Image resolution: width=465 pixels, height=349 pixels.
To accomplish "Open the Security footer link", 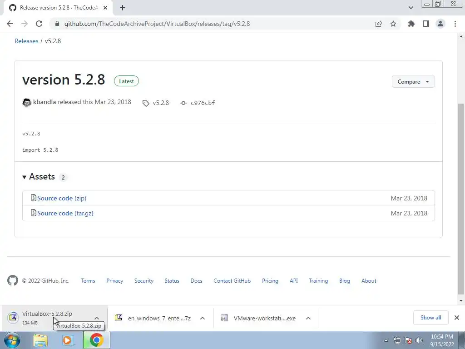I will (144, 281).
